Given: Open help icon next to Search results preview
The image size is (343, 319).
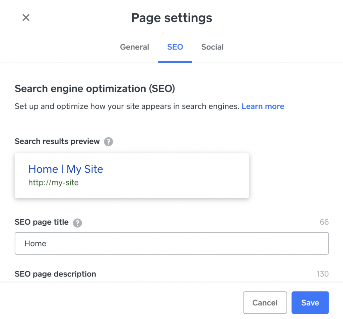Looking at the screenshot, I should [x=109, y=142].
